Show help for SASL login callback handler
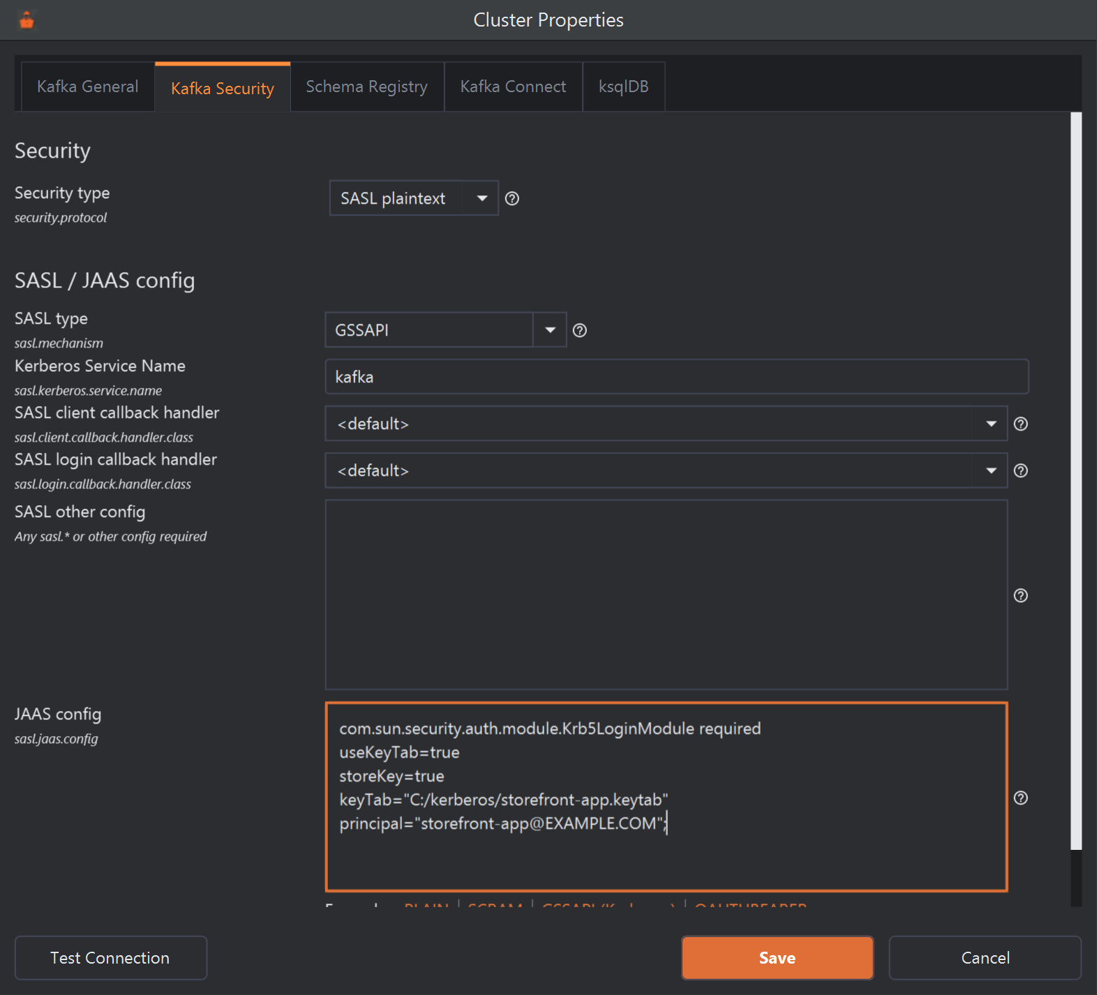The height and width of the screenshot is (995, 1097). [1020, 471]
